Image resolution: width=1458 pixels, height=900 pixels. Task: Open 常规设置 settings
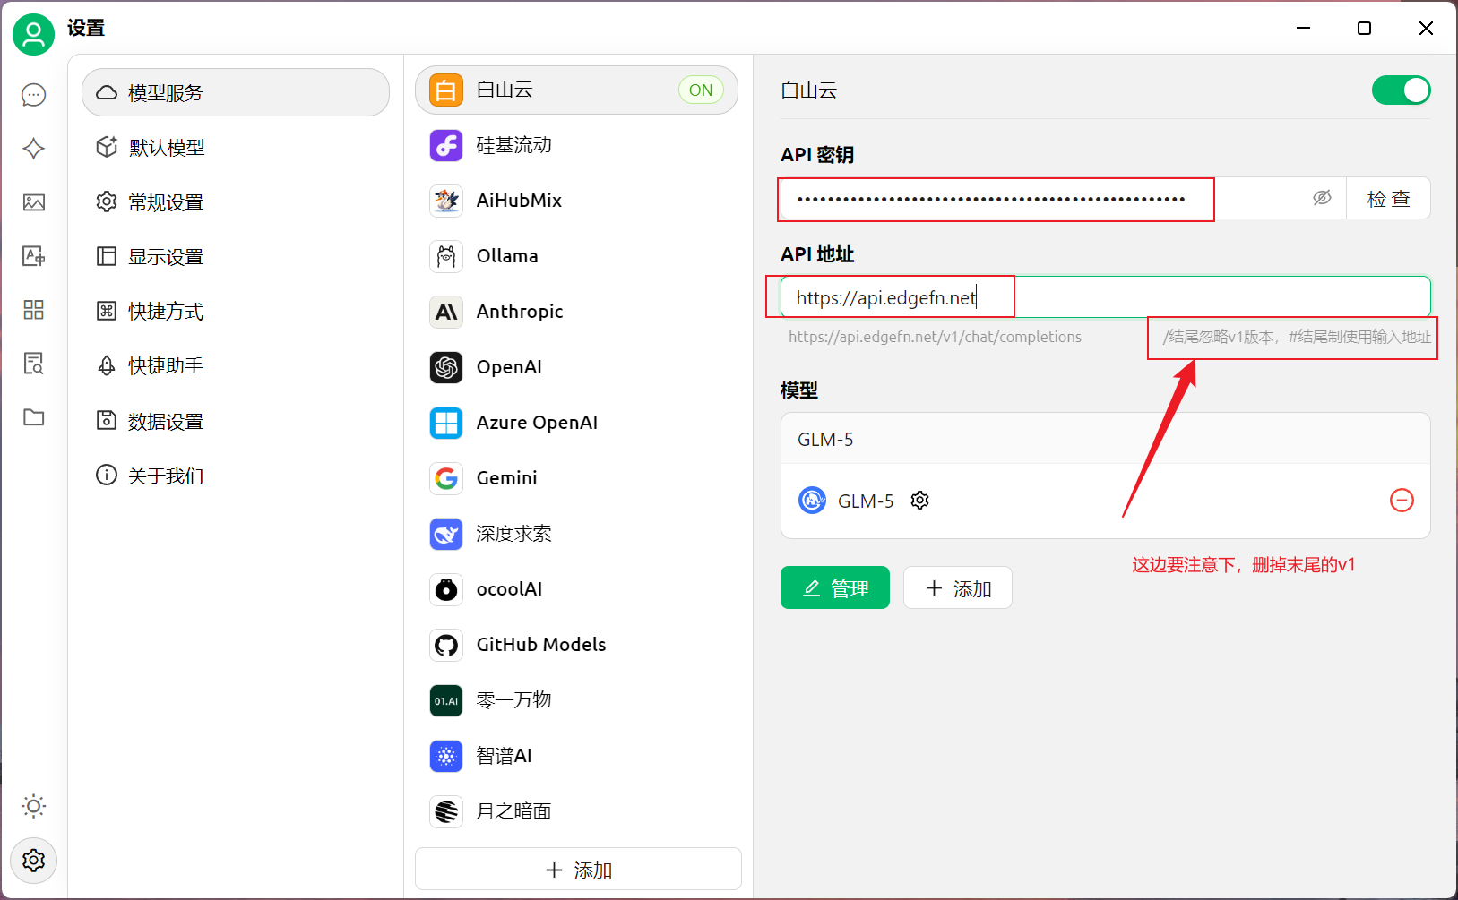(x=236, y=202)
